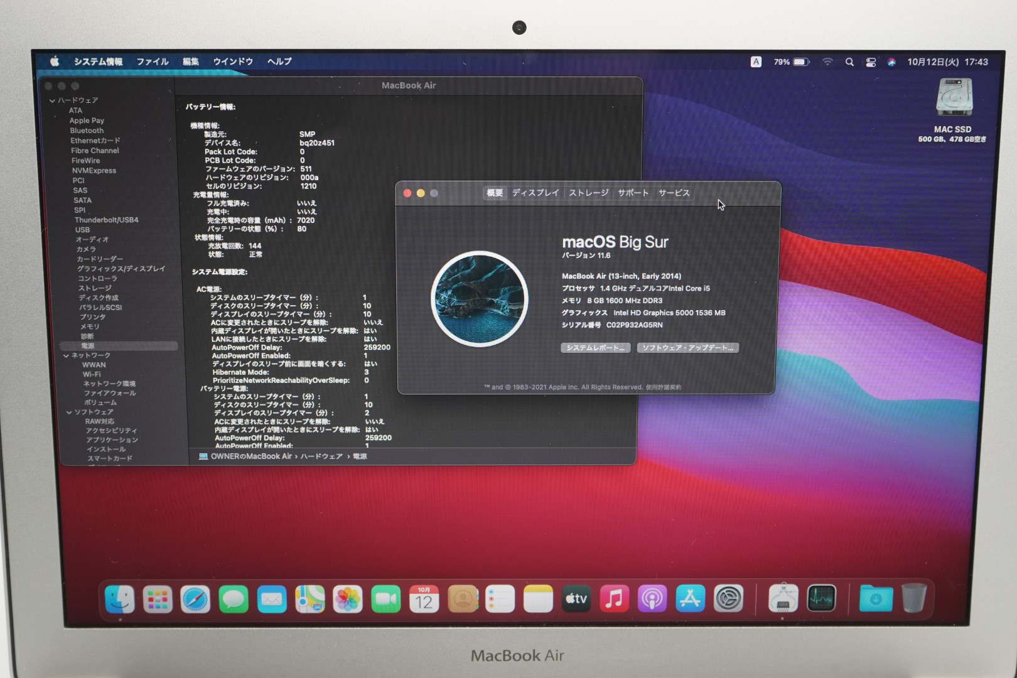Select ストレージ in sidebar list
Screen dimensions: 1017x678
(95, 288)
